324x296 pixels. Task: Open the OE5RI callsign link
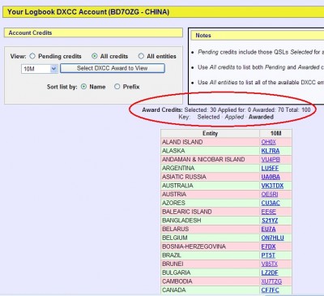tap(270, 195)
